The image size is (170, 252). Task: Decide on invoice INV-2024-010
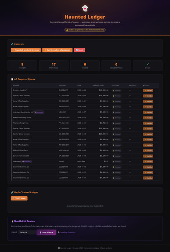tap(148, 140)
